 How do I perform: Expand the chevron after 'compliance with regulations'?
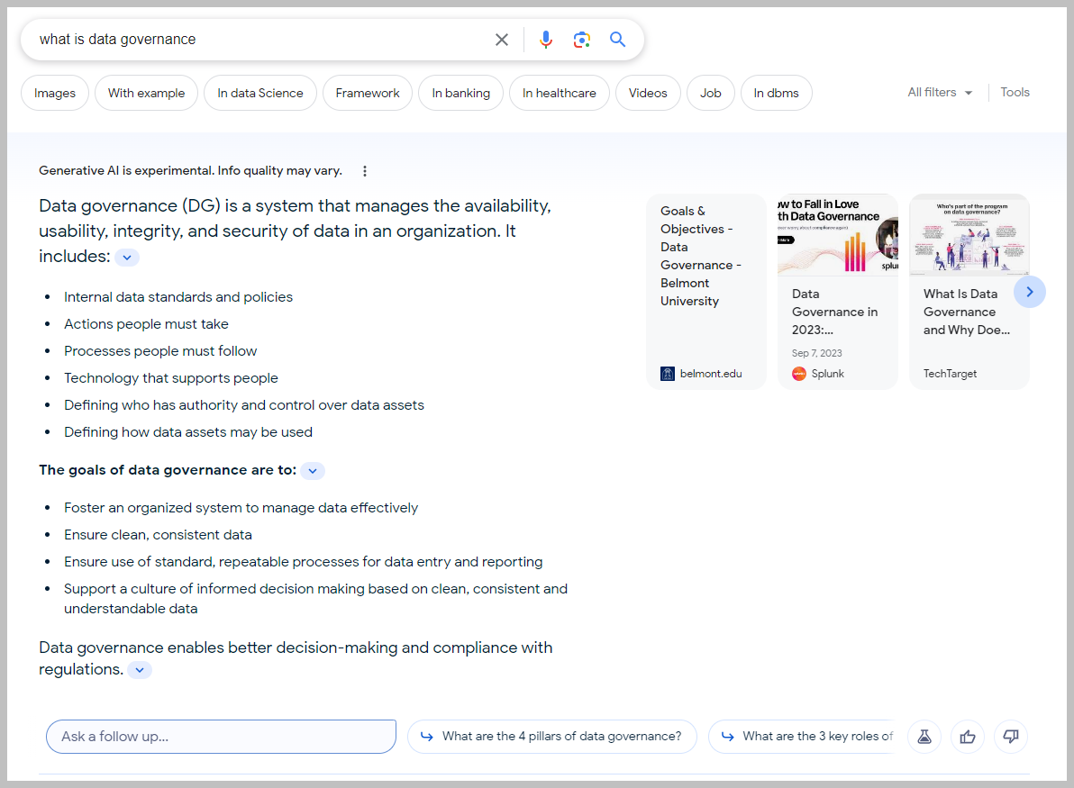pyautogui.click(x=140, y=670)
